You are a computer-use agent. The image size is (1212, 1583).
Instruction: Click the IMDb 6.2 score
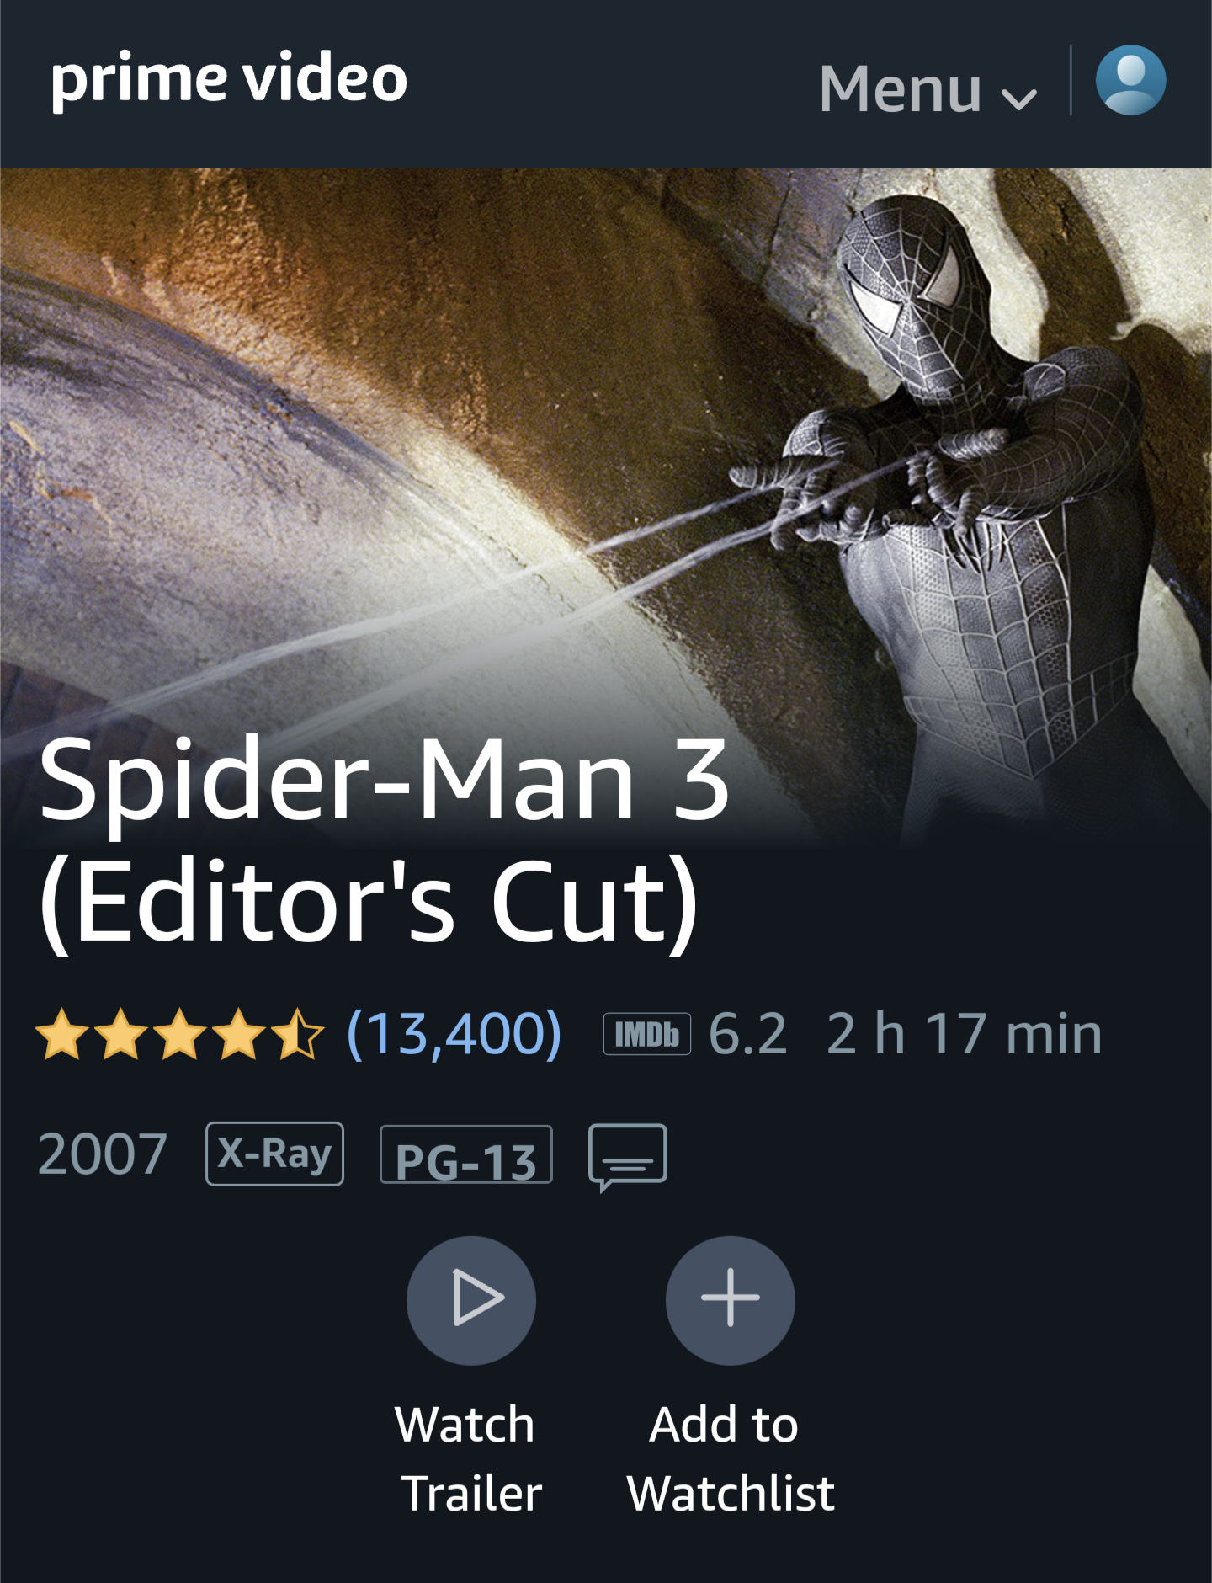tap(748, 1034)
